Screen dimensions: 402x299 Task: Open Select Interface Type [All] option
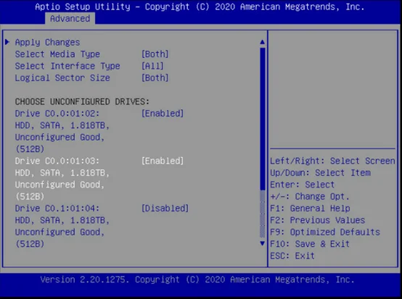click(x=152, y=66)
